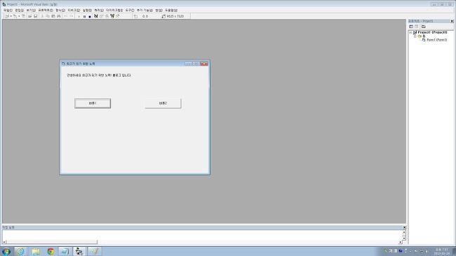Click the Properties Window toolbar icon
The image size is (456, 256).
point(101,16)
